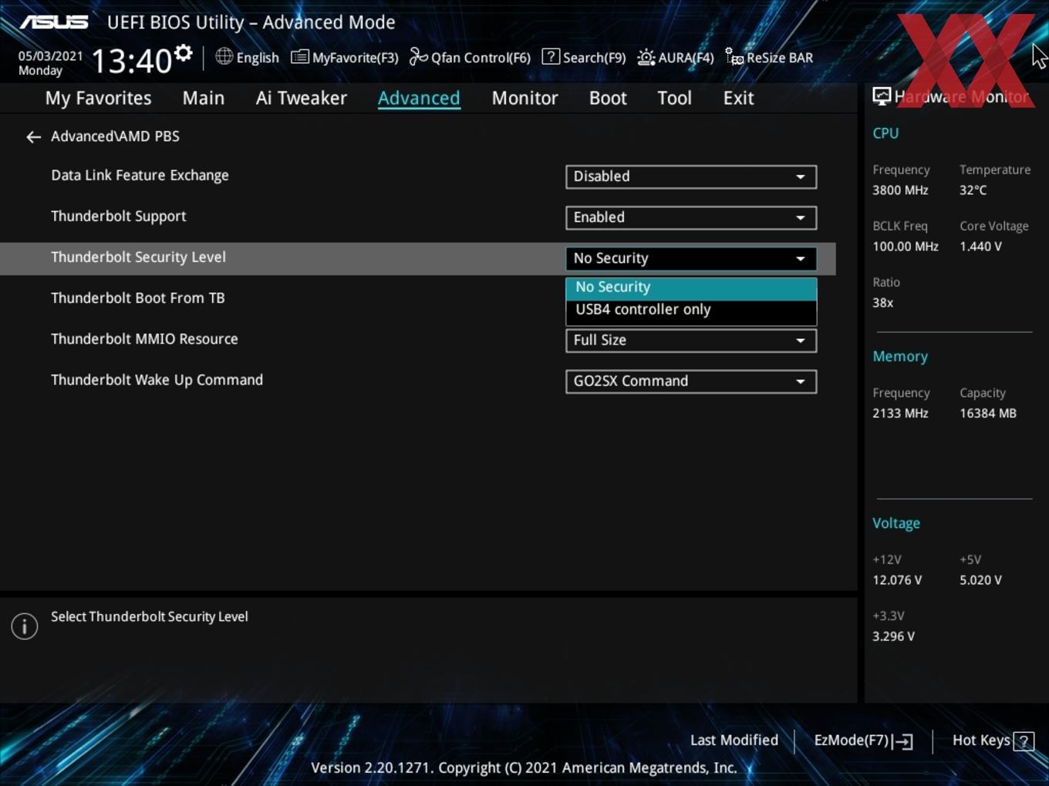1049x786 pixels.
Task: Click Last Modified button
Action: click(x=734, y=741)
